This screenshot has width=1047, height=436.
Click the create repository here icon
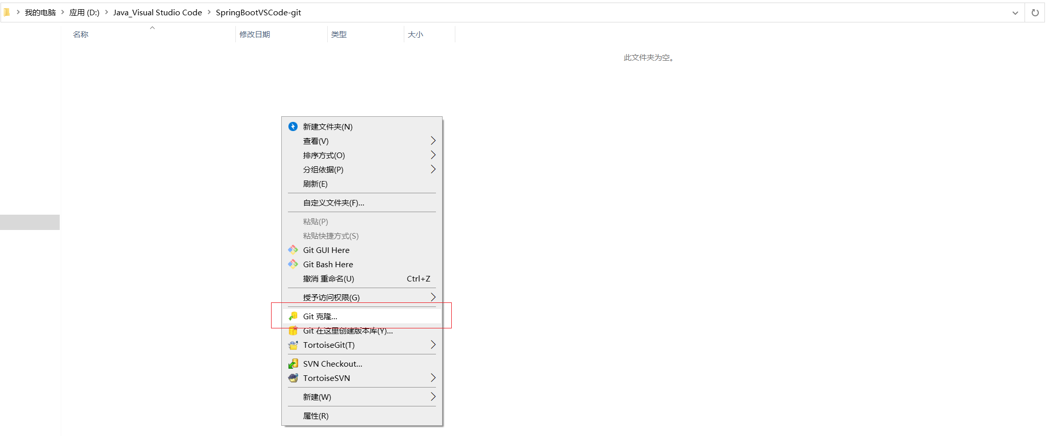293,330
